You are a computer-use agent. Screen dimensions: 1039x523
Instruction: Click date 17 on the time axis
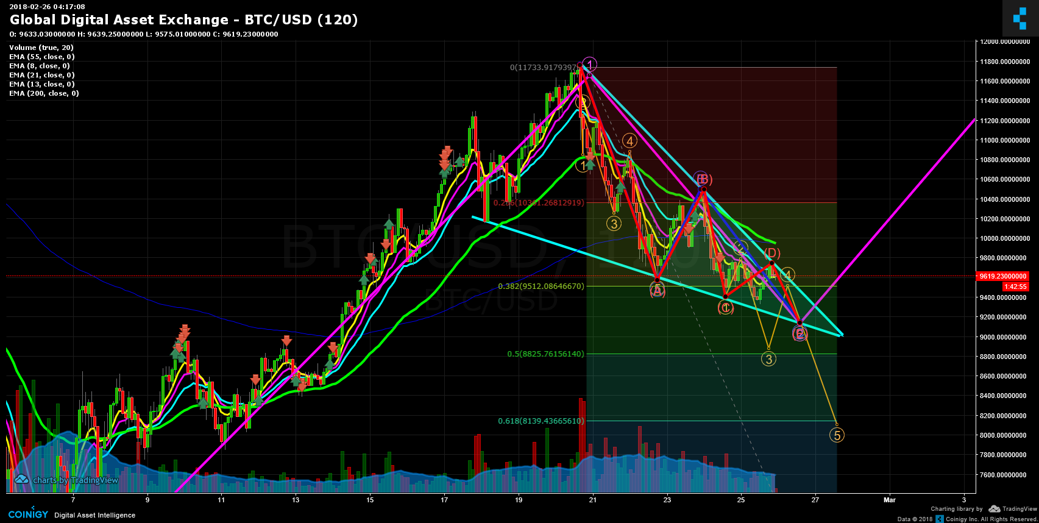pyautogui.click(x=444, y=500)
